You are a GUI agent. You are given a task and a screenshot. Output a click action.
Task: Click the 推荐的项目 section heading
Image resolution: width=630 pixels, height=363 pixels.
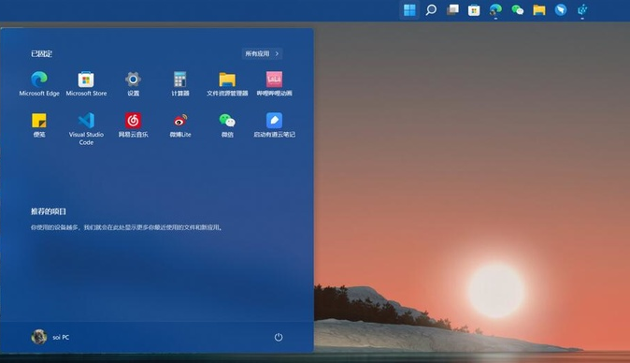49,211
